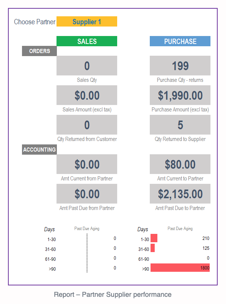
Task: Click the Choose Partner label
Action: [x=35, y=22]
